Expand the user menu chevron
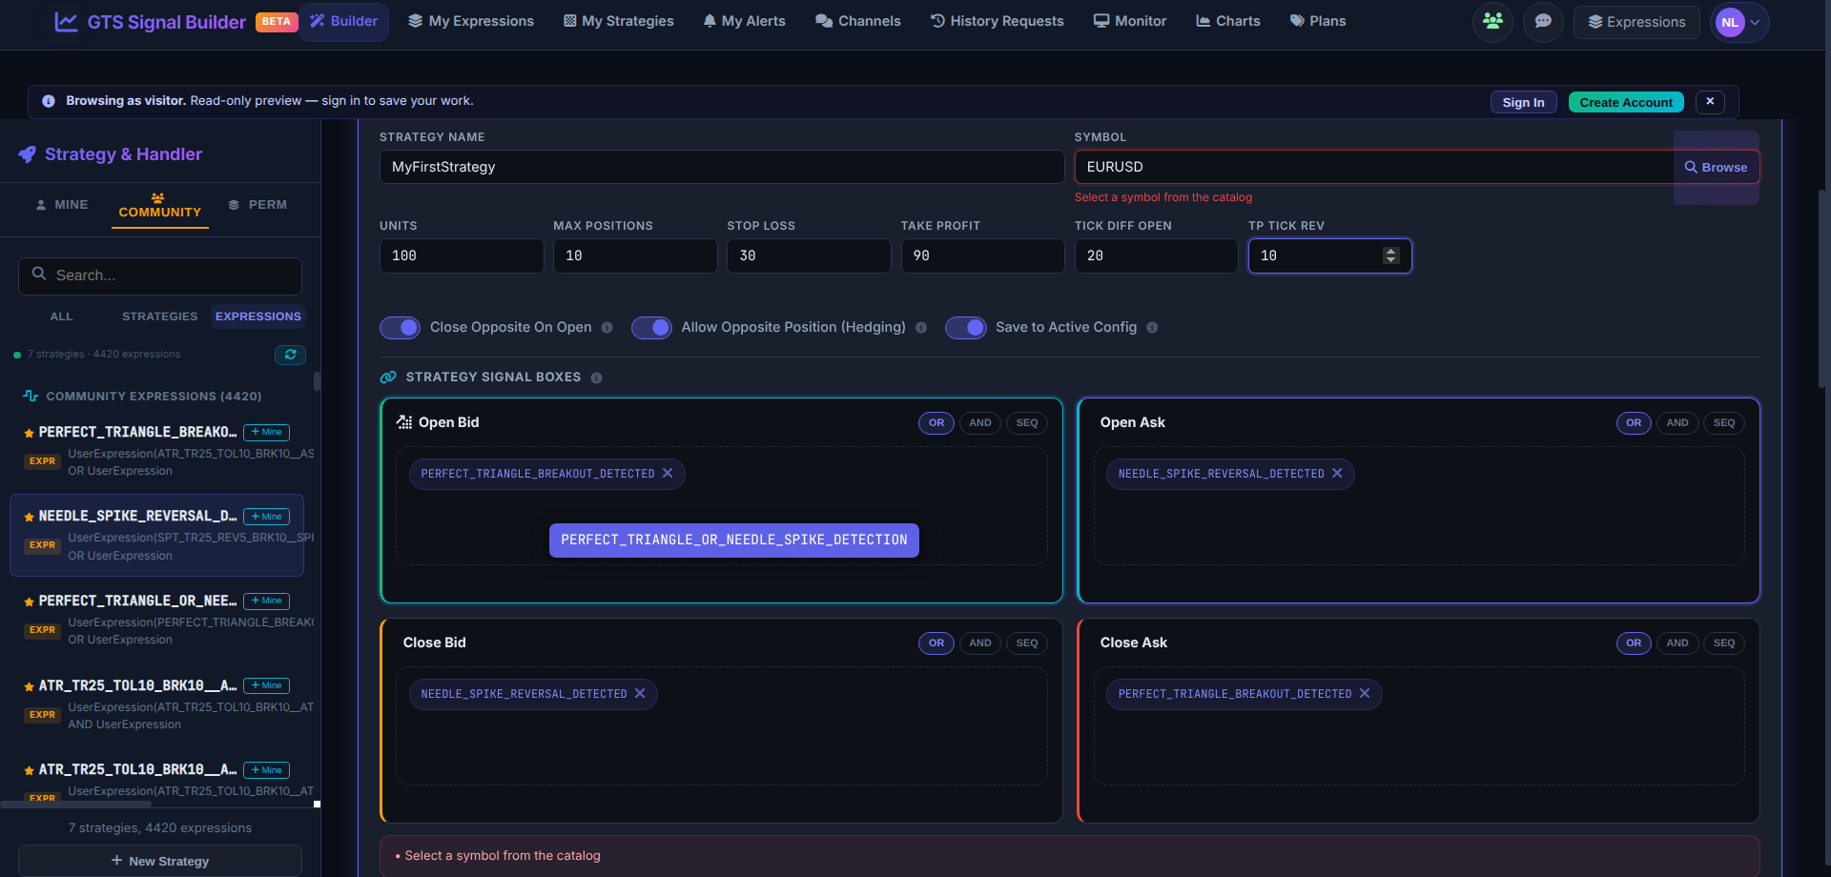This screenshot has height=877, width=1831. (x=1756, y=23)
